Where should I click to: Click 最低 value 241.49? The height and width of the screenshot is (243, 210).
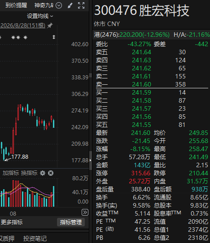coord(198,157)
